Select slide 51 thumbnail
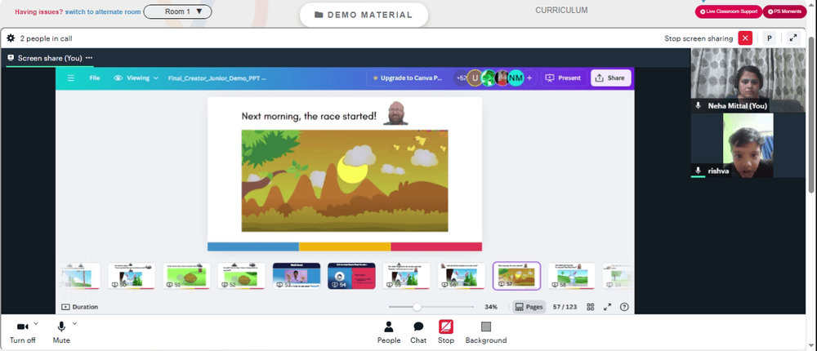Viewport: 817px width, 351px height. click(186, 275)
